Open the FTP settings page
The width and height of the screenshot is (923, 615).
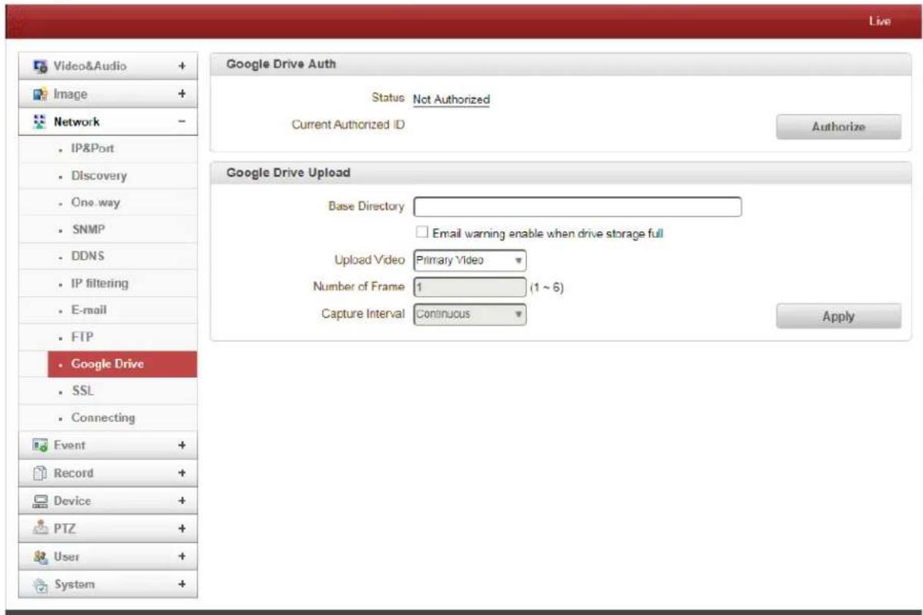point(82,337)
